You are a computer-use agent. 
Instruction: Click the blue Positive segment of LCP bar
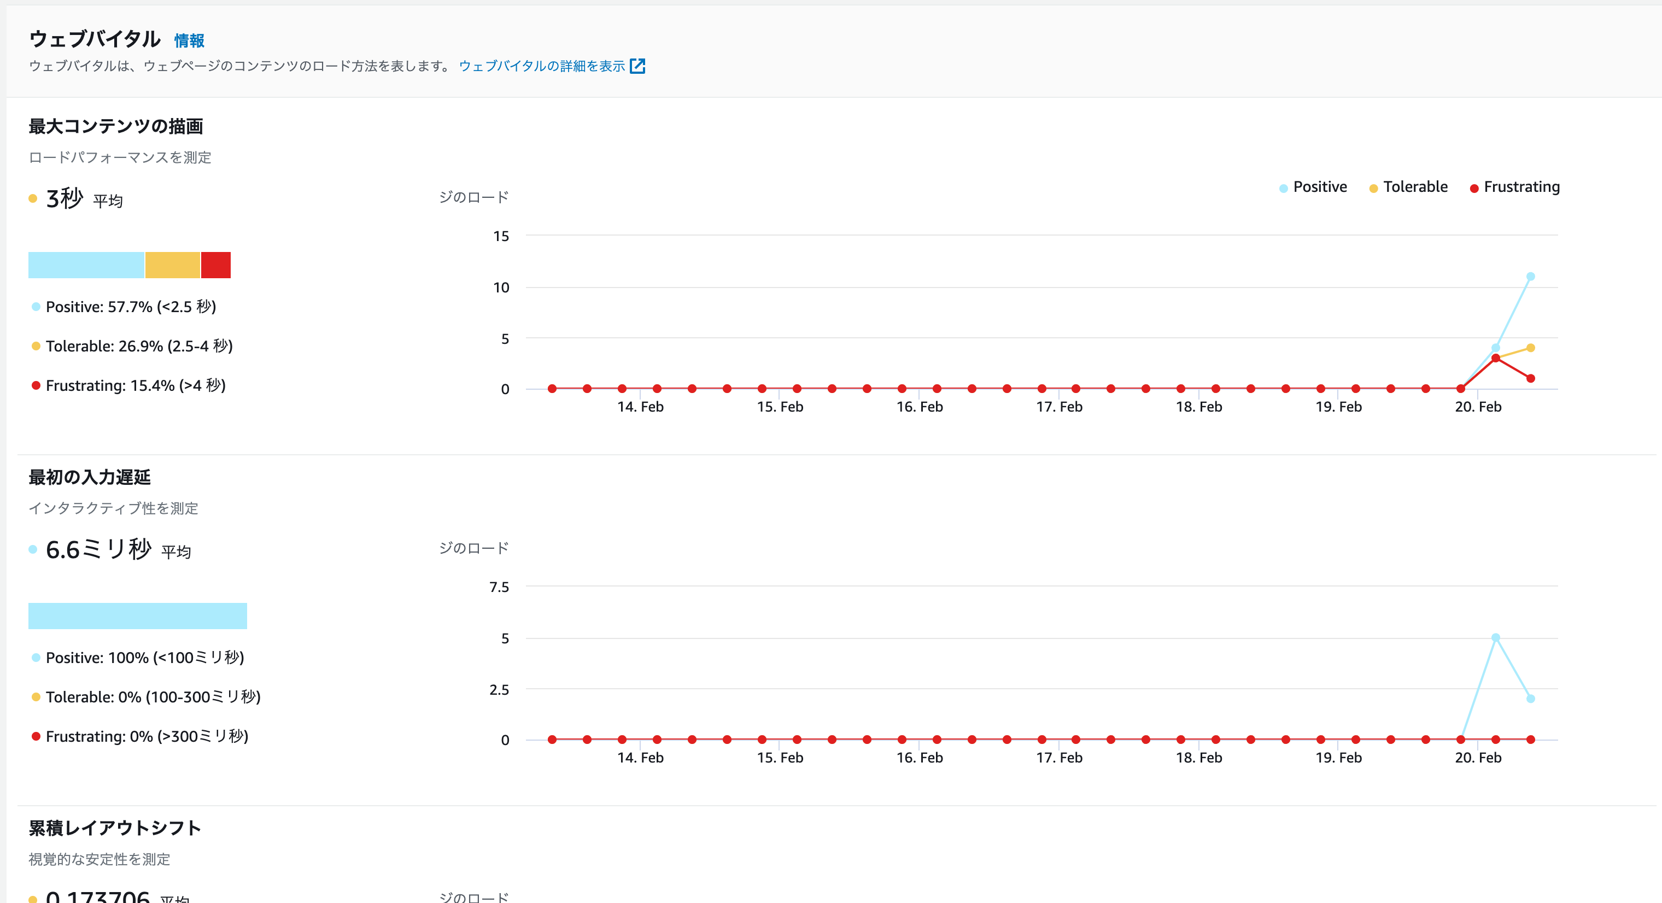pyautogui.click(x=86, y=265)
